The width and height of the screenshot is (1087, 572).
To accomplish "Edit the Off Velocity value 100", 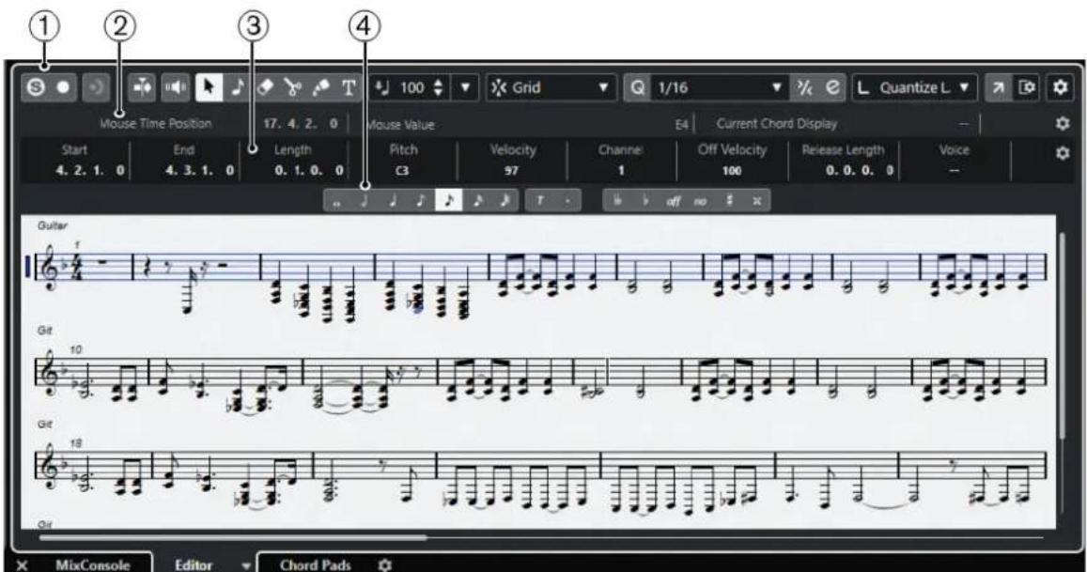I will click(x=732, y=171).
